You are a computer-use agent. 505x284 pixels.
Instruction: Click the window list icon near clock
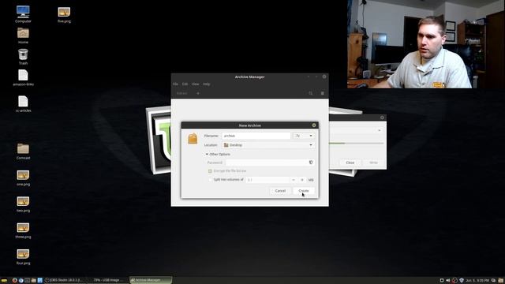point(493,281)
